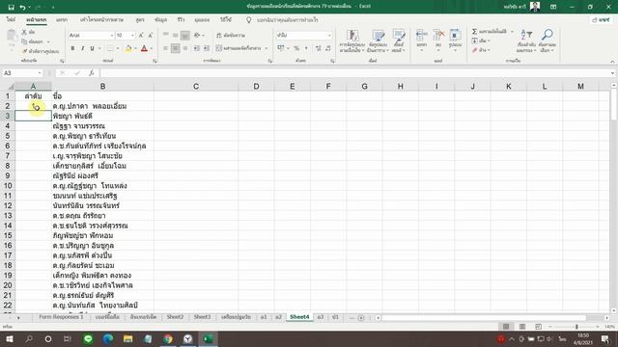Screen dimensions: 618x347
Task: Open the font size dropdown showing 10
Action: [x=132, y=36]
